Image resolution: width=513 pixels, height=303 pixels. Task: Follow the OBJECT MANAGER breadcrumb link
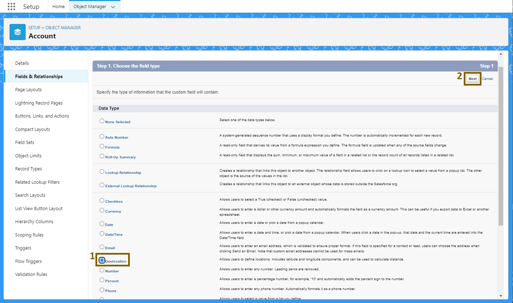(x=63, y=28)
